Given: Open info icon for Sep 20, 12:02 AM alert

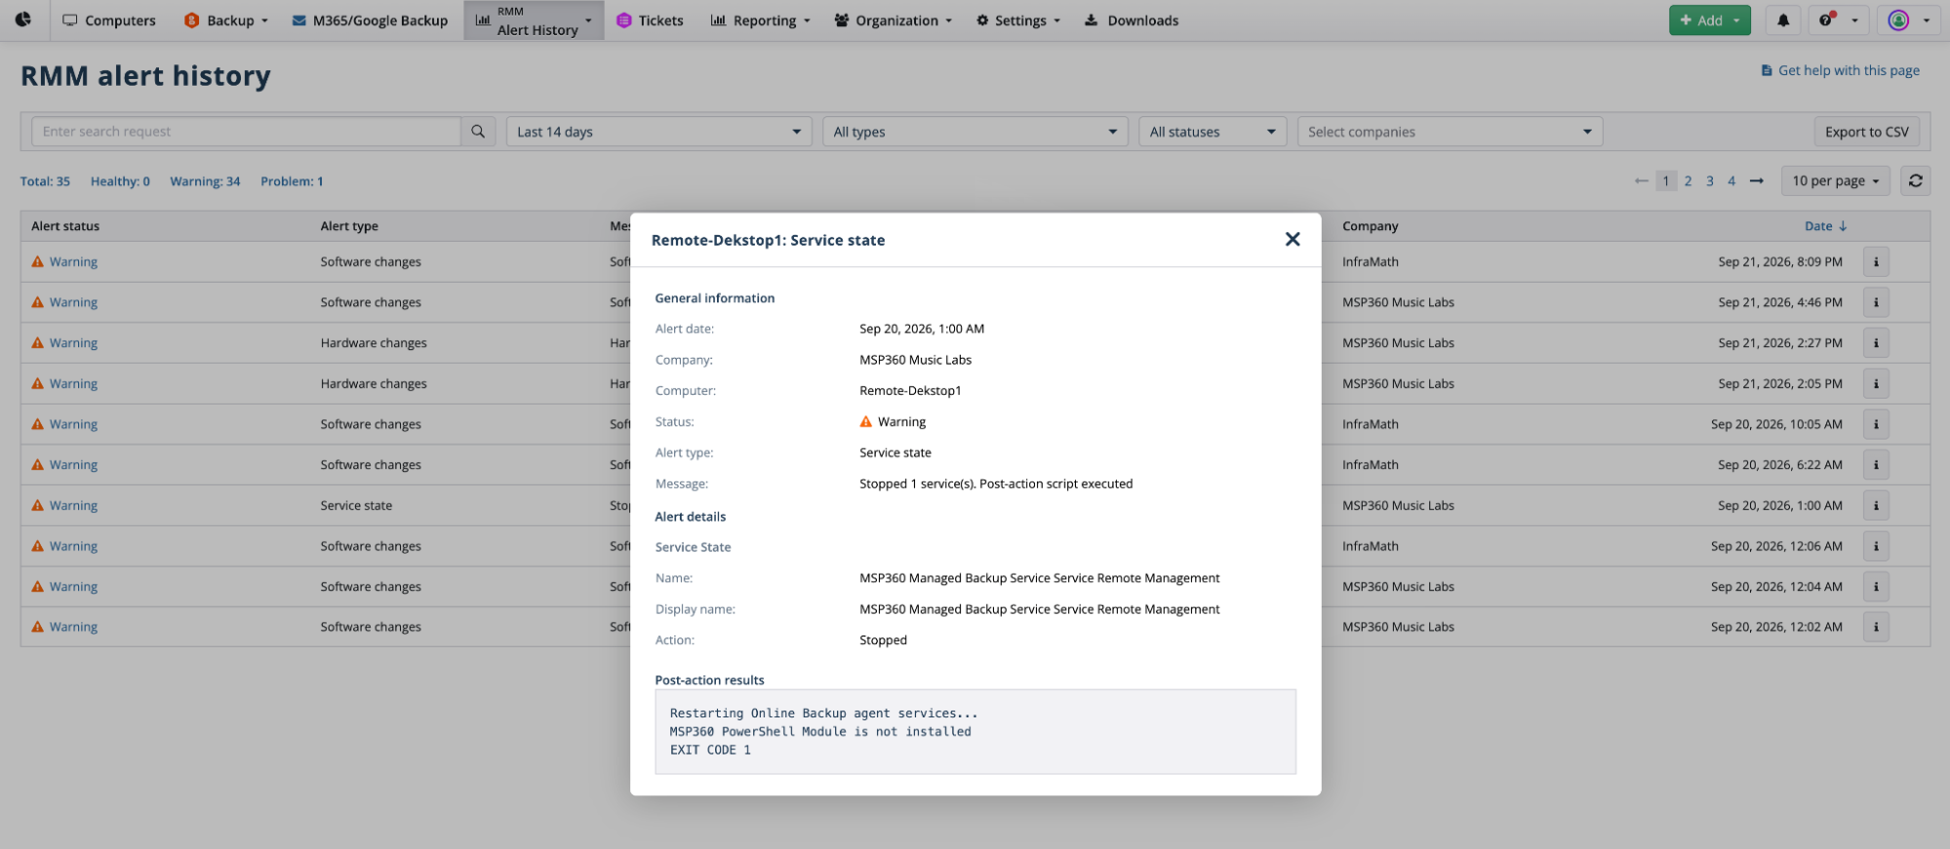Looking at the screenshot, I should 1876,627.
